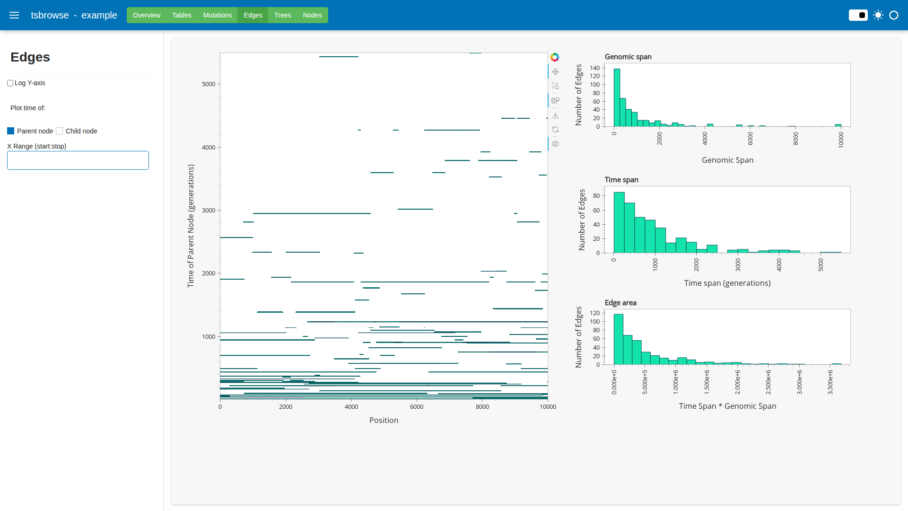Select the Parent node option
Viewport: 908px width, 511px height.
point(11,131)
